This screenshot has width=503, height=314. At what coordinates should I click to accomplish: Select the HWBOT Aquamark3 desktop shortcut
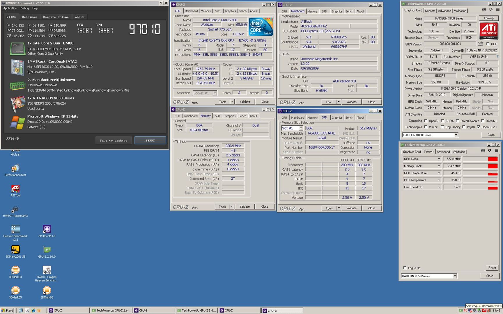[x=15, y=211]
